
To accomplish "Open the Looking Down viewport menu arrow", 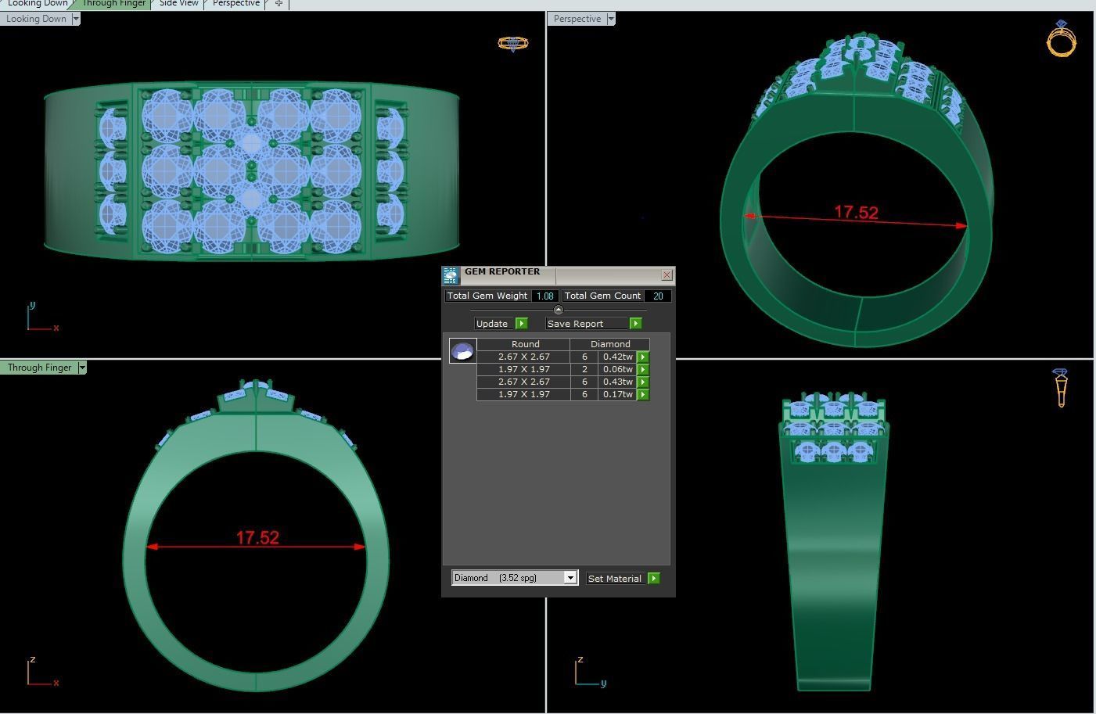I will pos(76,19).
